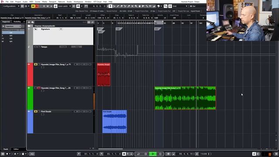Click the green Play button in transport
This screenshot has width=279, height=157.
coord(153,154)
